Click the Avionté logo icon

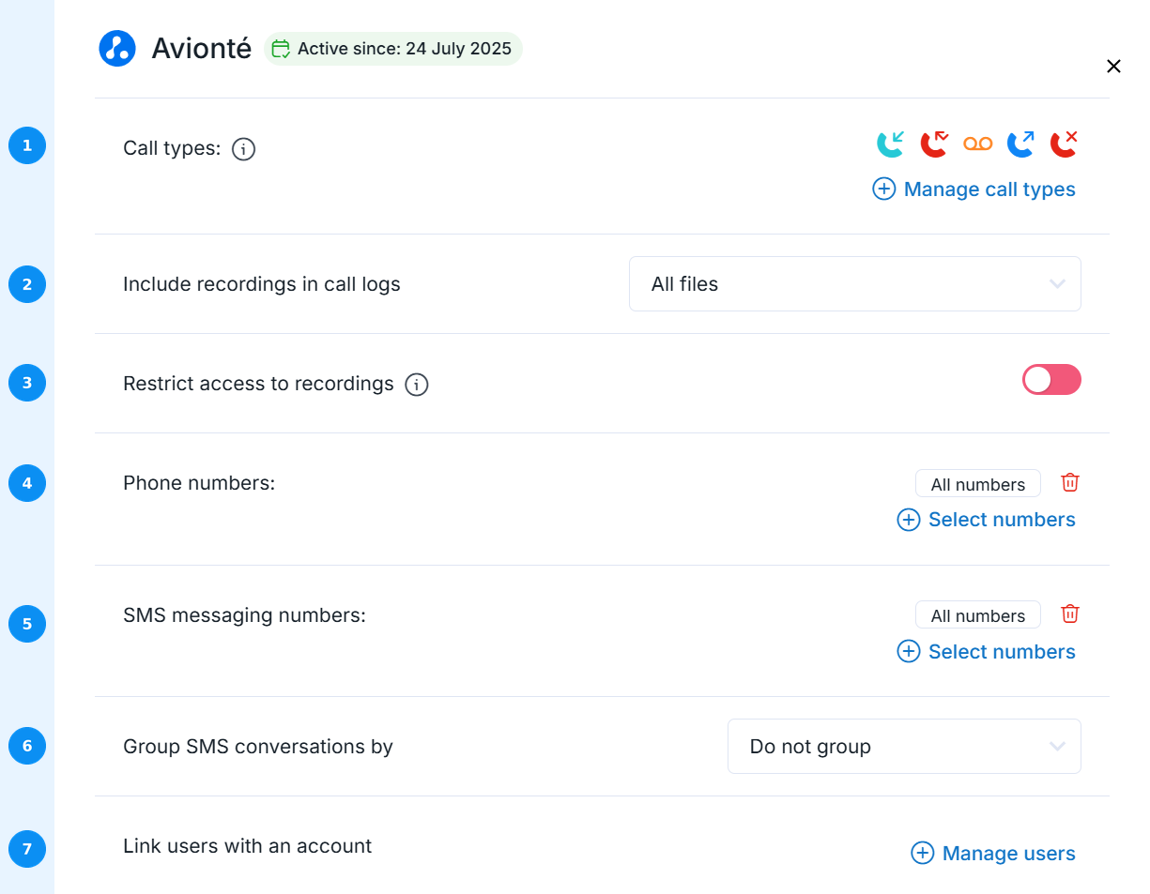[x=117, y=48]
